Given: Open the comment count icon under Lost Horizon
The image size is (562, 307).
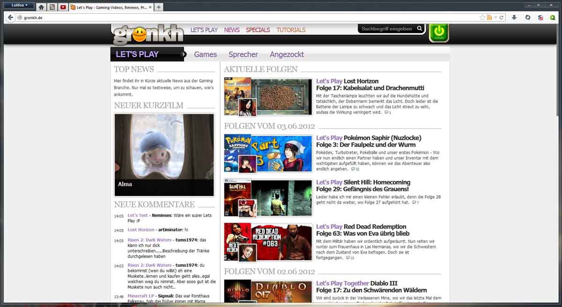Looking at the screenshot, I should (x=387, y=112).
